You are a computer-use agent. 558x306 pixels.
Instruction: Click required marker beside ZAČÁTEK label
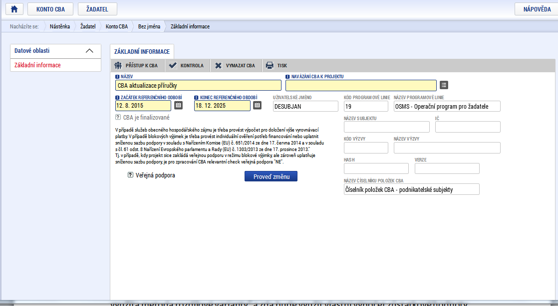(117, 97)
